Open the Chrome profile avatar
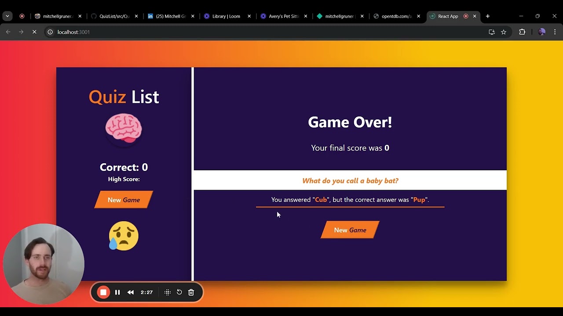The width and height of the screenshot is (563, 316). coord(542,32)
